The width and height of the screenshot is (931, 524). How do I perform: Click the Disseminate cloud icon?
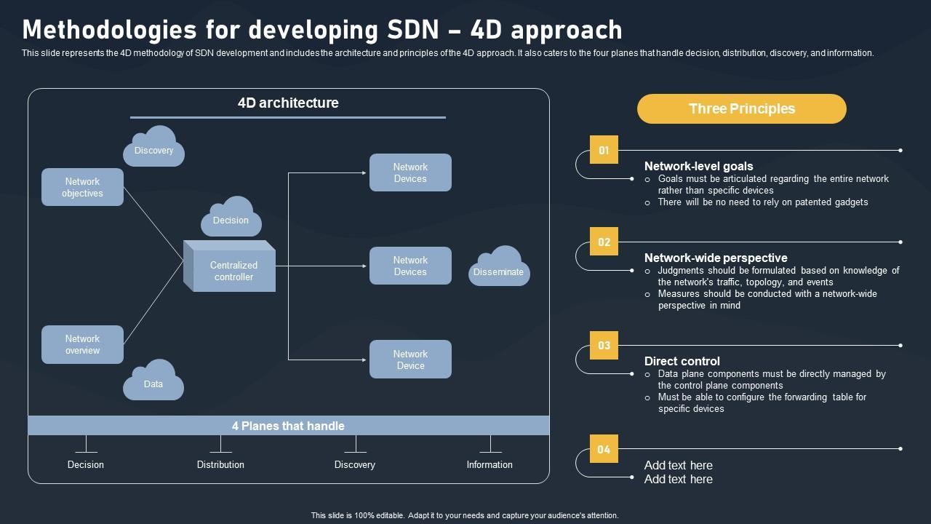(499, 268)
